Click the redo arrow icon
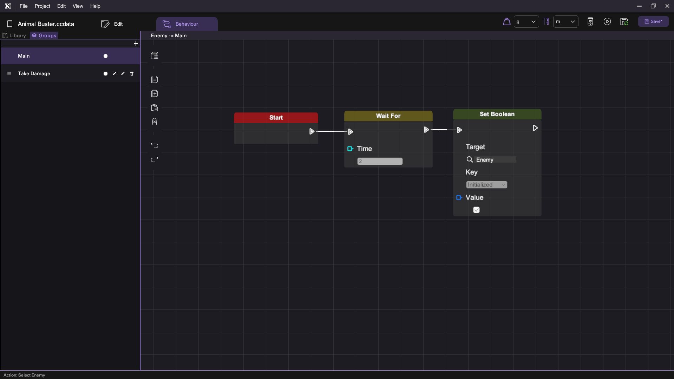The image size is (674, 379). point(155,160)
